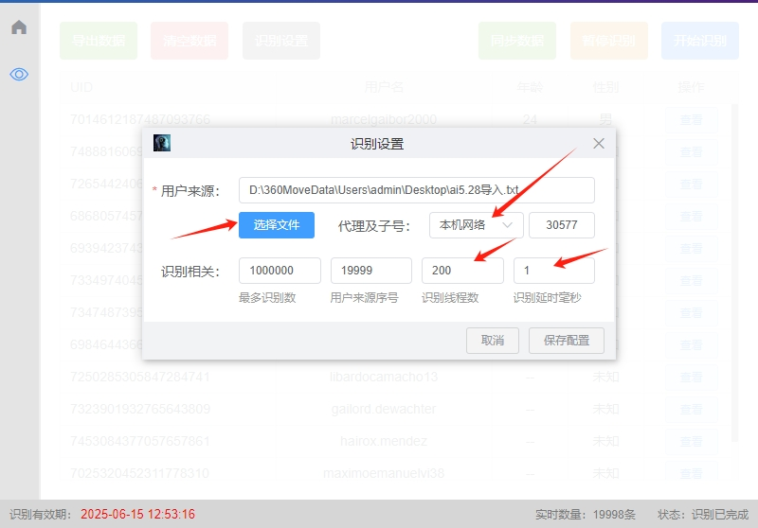Click the 同步数据 button in background
This screenshot has width=758, height=528.
517,41
